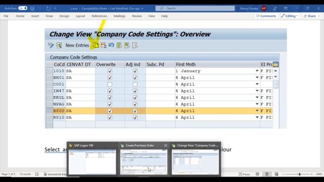This screenshot has height=182, width=324.
Task: Open the Help tab
Action: point(164,16)
